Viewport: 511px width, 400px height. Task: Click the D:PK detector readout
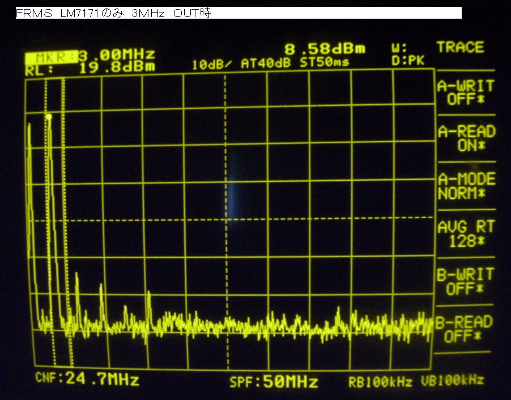tap(408, 61)
